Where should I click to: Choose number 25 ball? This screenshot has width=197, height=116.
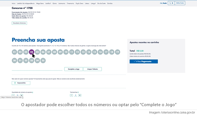tap(43, 61)
